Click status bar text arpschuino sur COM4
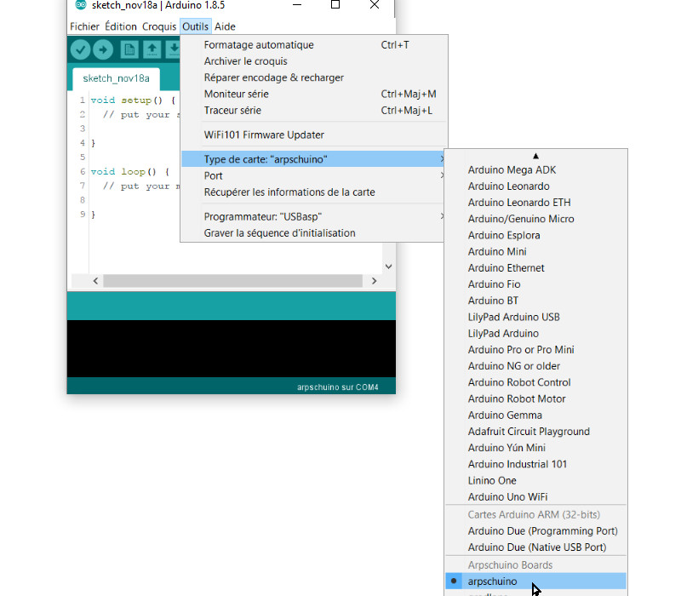Screen dimensions: 681x596 [337, 387]
